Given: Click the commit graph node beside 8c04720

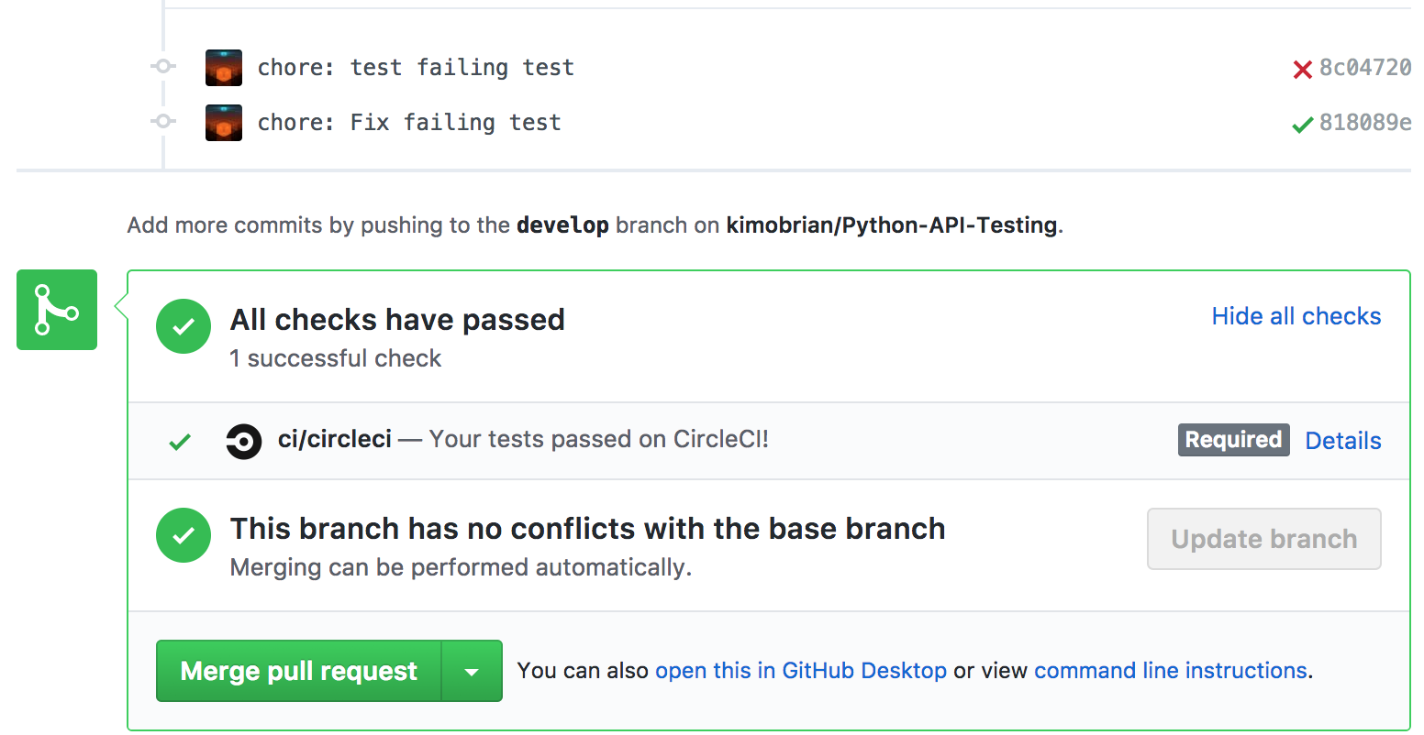Looking at the screenshot, I should click(x=162, y=66).
